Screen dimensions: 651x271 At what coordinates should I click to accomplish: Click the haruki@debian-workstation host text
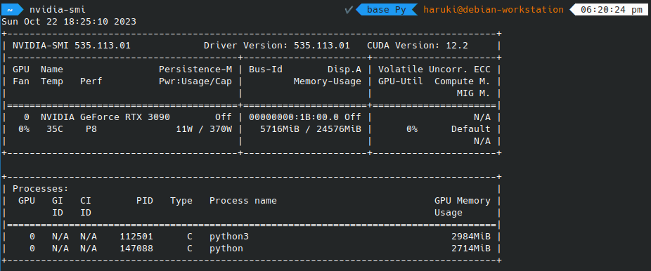(x=494, y=10)
